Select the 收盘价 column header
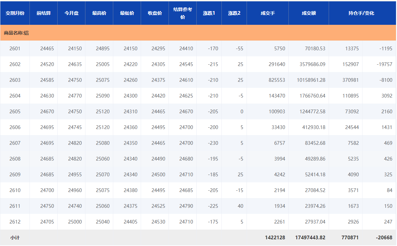Screen dimensions: 397x246 (155, 13)
